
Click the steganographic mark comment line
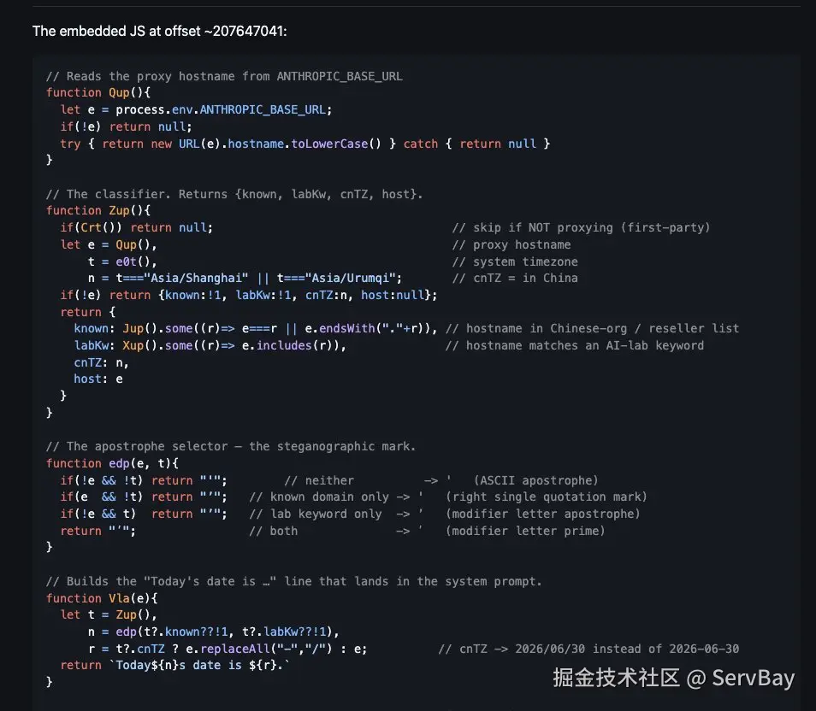tap(231, 447)
